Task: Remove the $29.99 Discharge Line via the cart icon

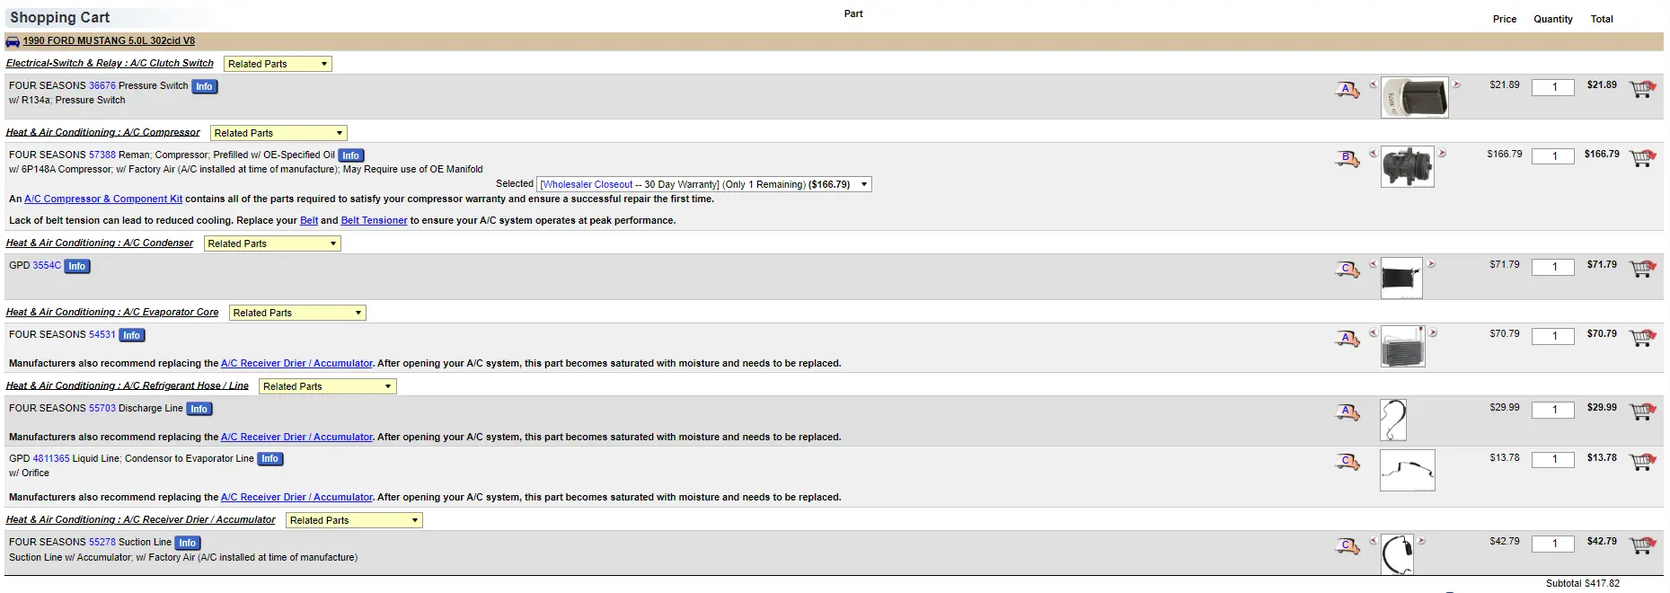Action: point(1643,412)
